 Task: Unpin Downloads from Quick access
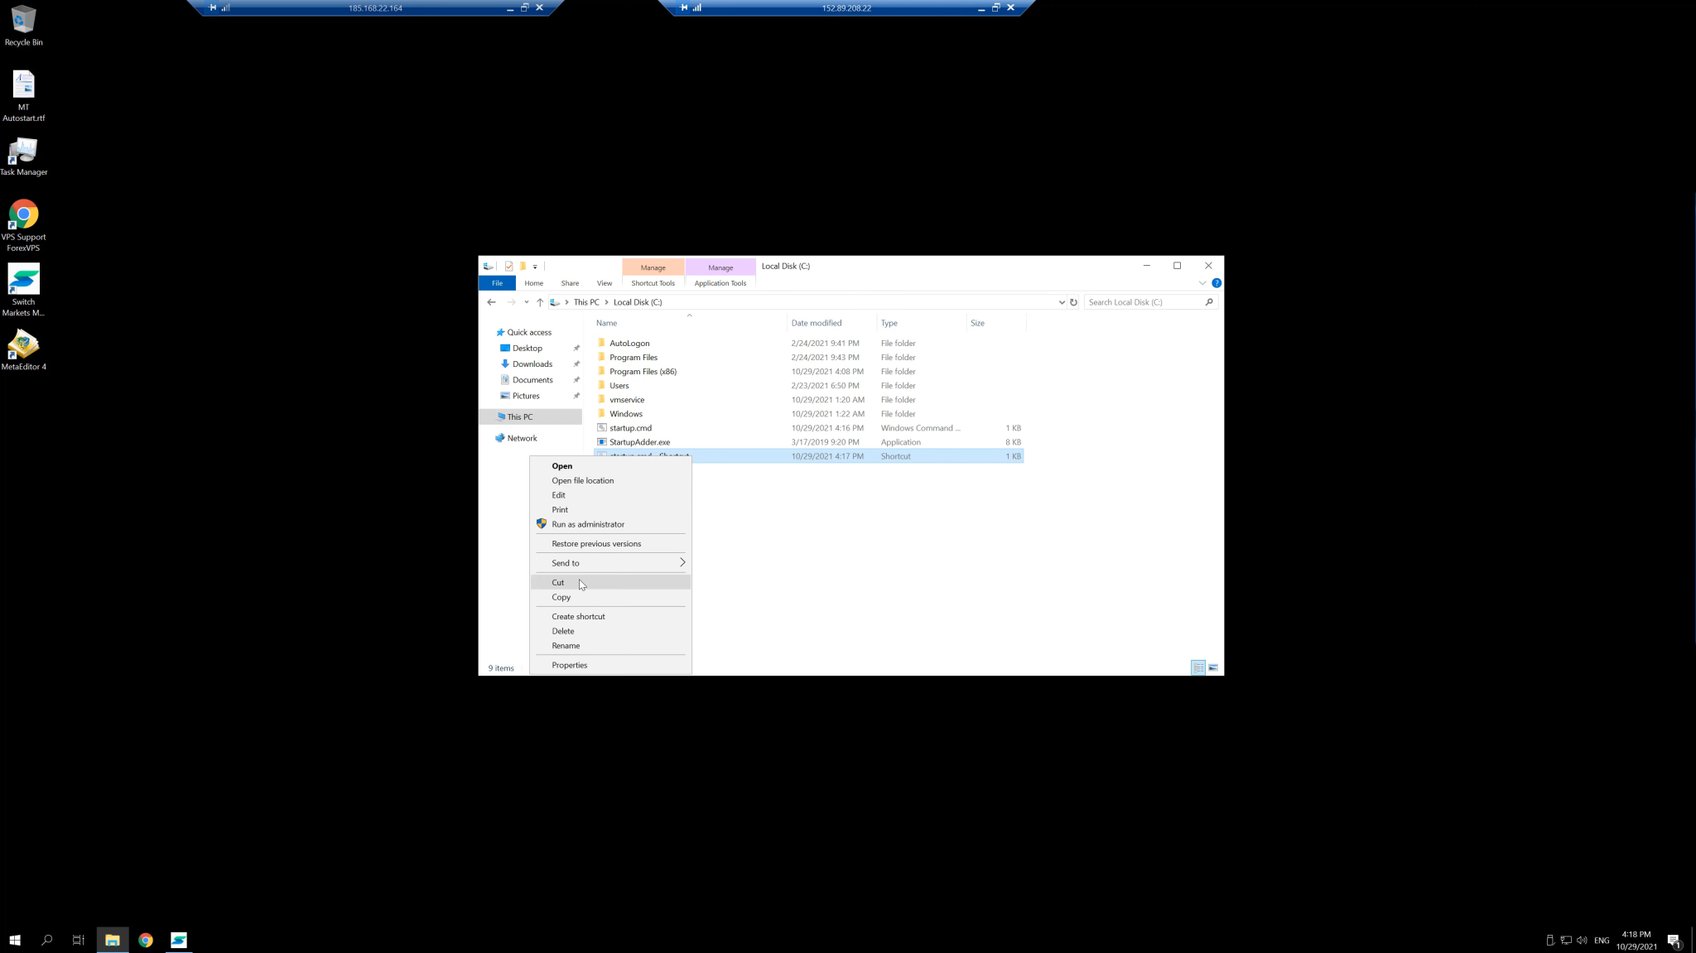point(577,363)
